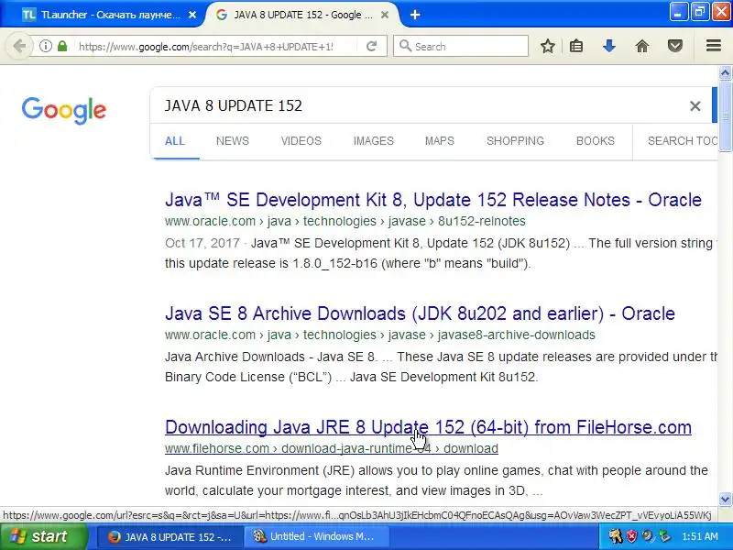Switch to IMAGES results tab

pos(374,141)
